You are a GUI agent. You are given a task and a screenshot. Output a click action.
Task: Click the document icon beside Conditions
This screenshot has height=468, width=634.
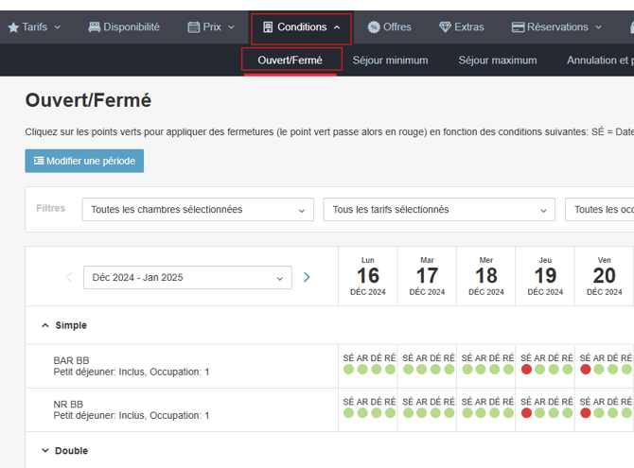268,27
